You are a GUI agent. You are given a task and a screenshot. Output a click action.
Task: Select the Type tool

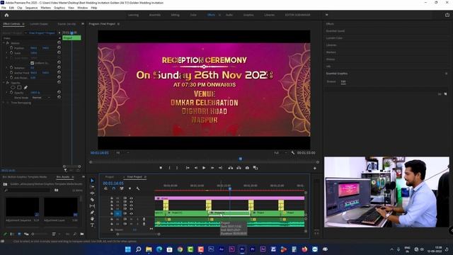pos(92,225)
